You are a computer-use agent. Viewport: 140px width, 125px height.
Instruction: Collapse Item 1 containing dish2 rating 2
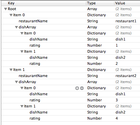point(22,52)
